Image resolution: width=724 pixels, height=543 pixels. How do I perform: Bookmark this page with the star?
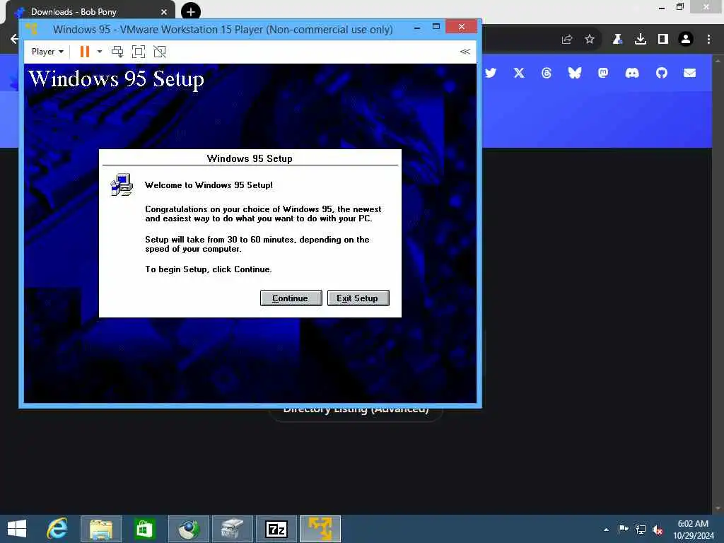click(x=590, y=40)
